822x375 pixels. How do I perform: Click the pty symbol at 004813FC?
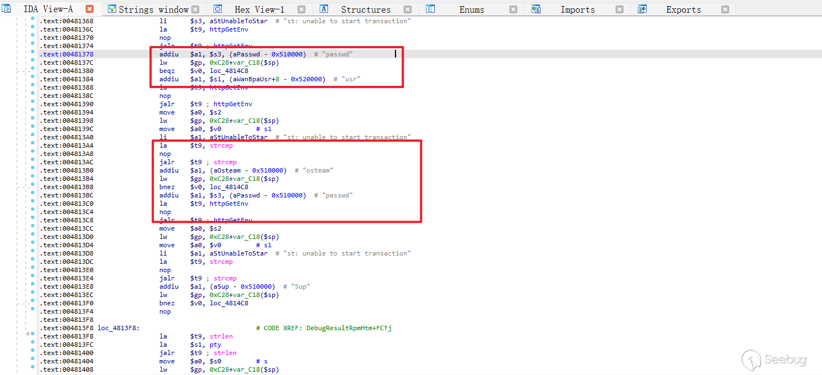(x=215, y=345)
